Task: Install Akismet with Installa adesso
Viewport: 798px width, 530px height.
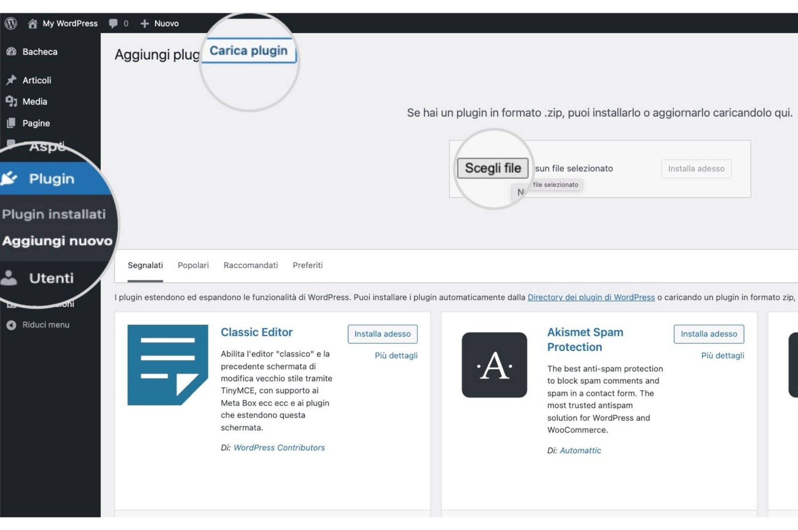Action: 709,334
